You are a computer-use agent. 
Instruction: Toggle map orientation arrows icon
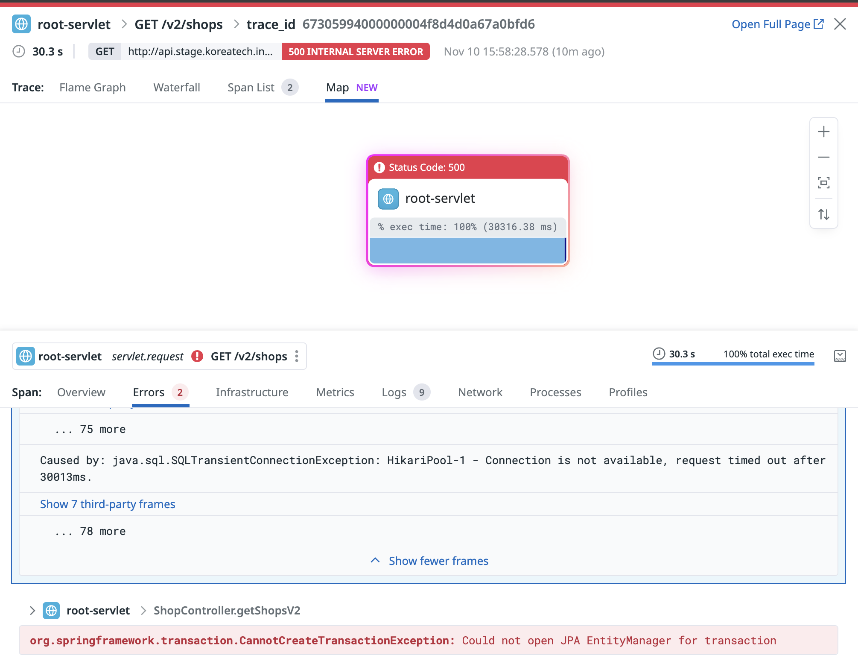pos(823,214)
